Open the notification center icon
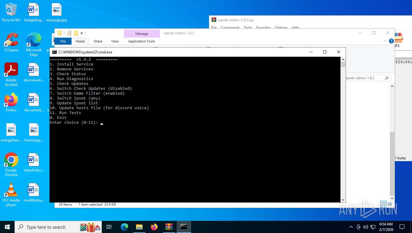This screenshot has height=233, width=412. (402, 227)
